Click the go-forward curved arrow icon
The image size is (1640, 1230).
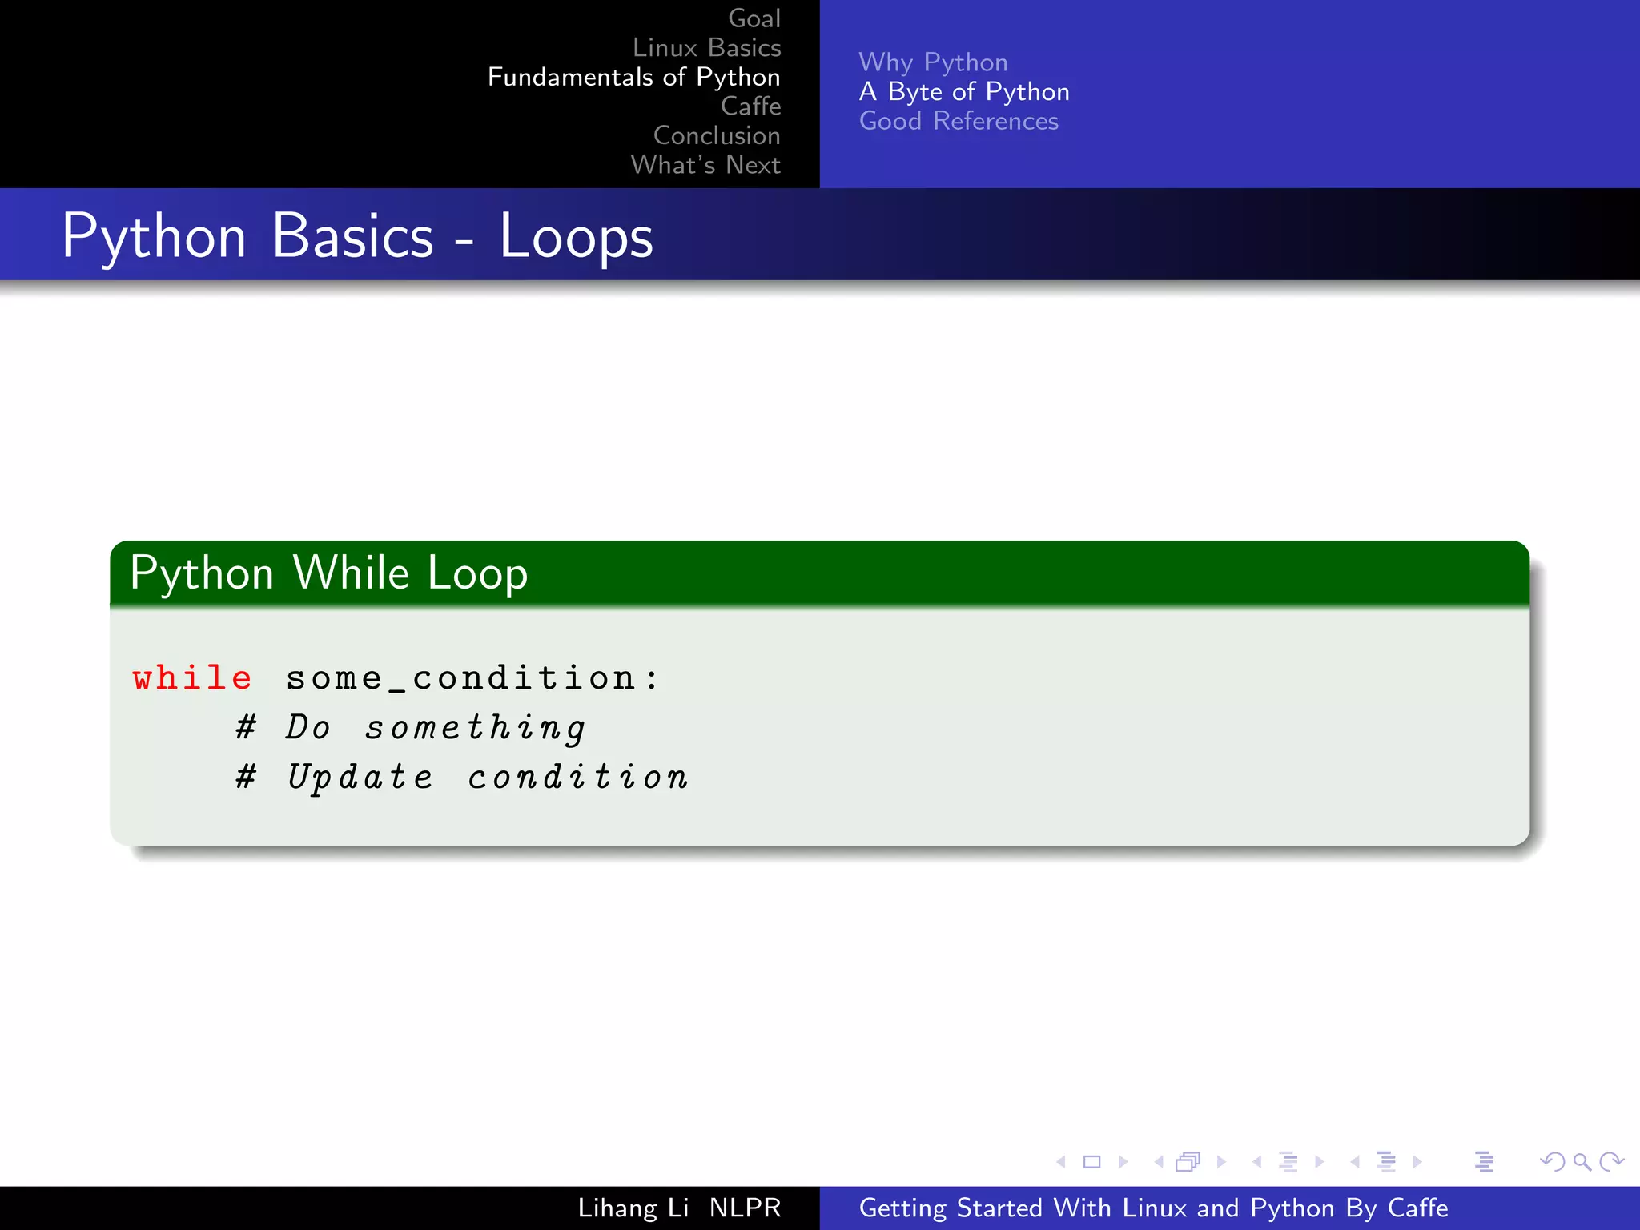coord(1611,1161)
